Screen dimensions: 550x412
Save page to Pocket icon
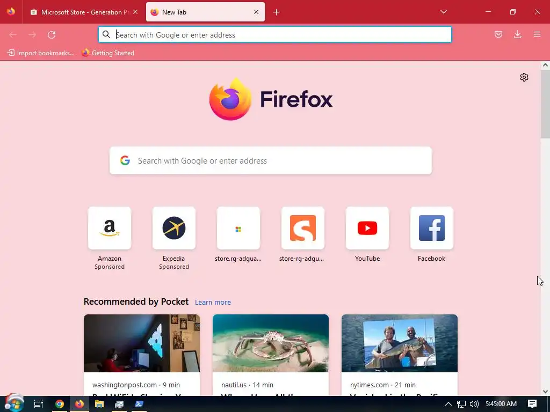(498, 34)
